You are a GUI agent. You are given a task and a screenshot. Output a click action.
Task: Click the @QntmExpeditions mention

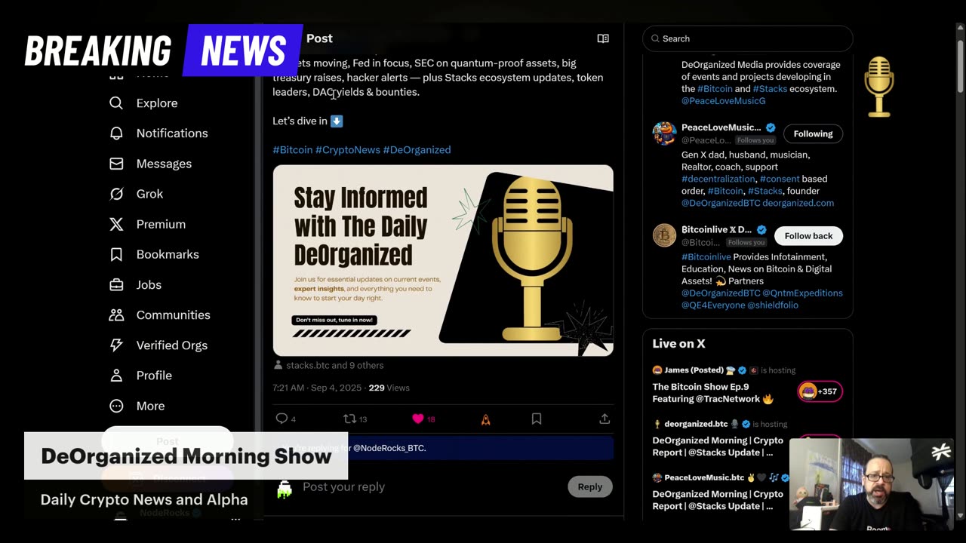click(x=802, y=293)
